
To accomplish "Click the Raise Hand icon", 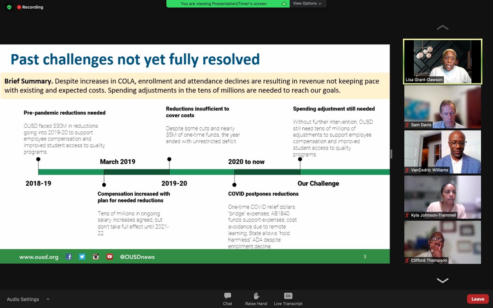I will [x=256, y=296].
